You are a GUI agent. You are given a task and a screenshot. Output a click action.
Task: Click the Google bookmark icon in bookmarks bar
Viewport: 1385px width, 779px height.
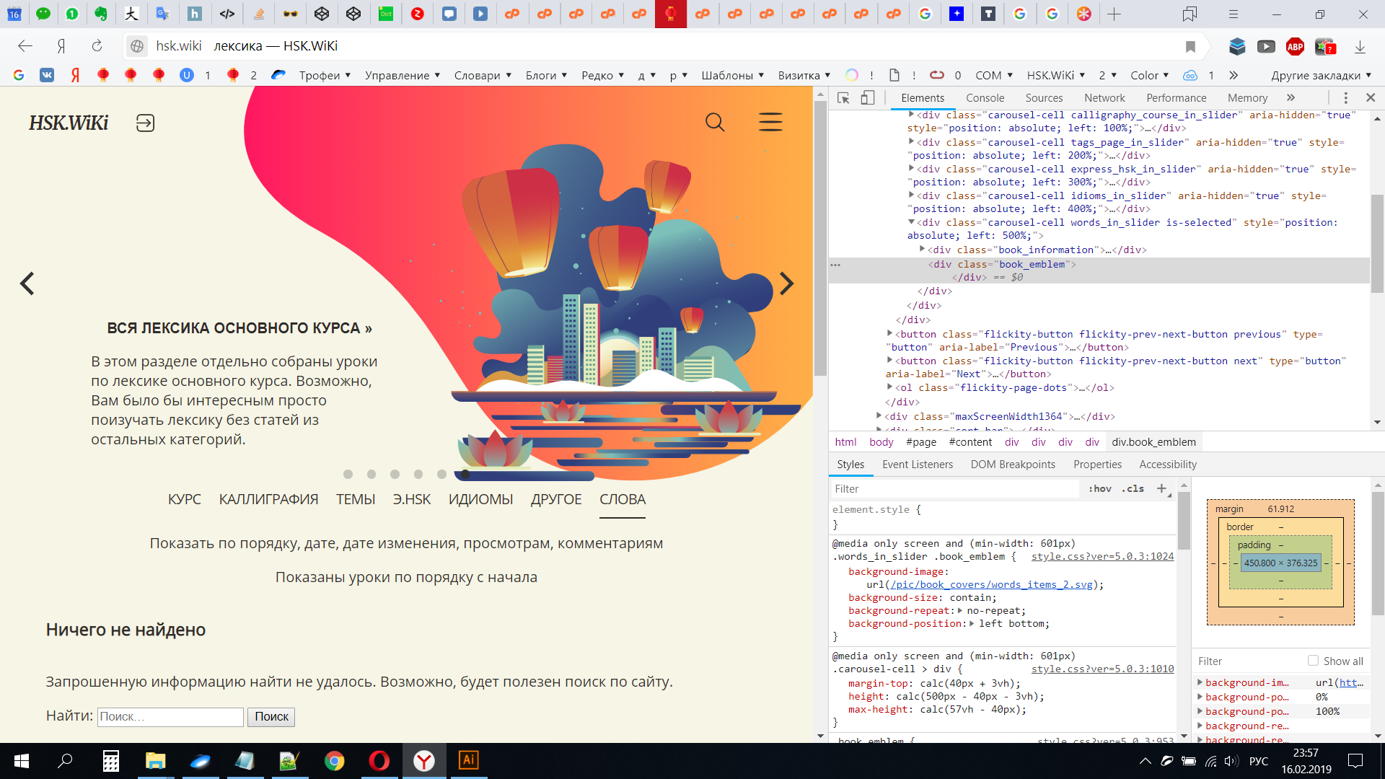pos(19,75)
